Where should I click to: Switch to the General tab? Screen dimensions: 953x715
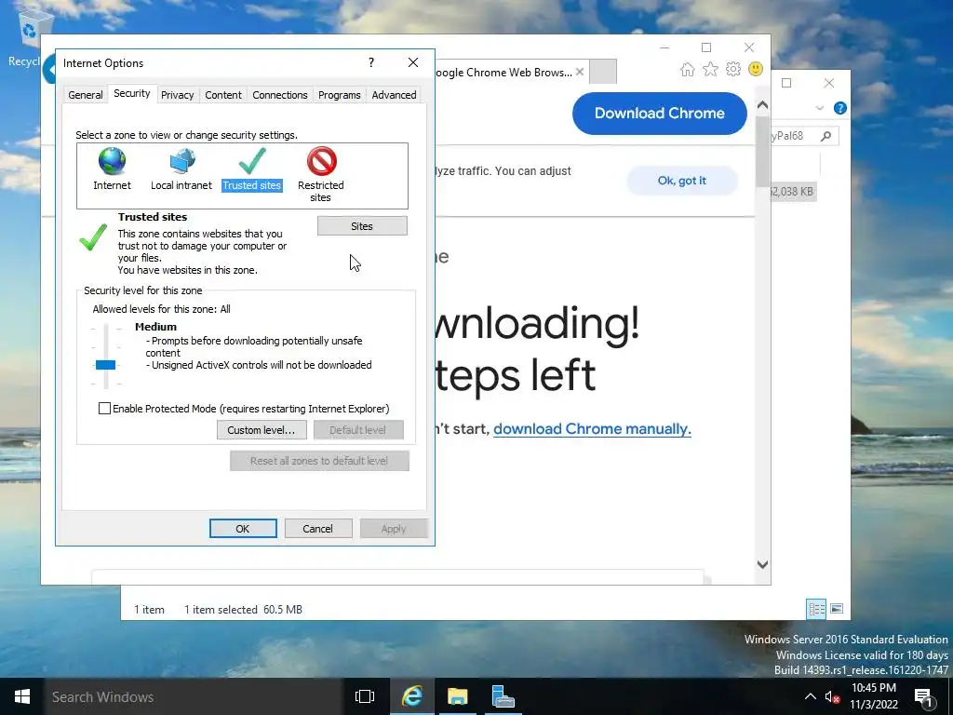point(85,95)
